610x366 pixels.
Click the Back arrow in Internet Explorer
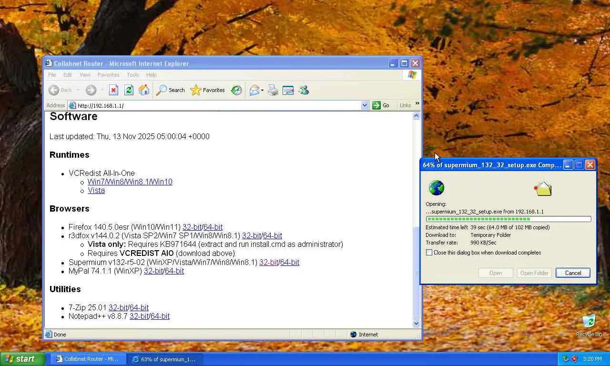pos(54,90)
